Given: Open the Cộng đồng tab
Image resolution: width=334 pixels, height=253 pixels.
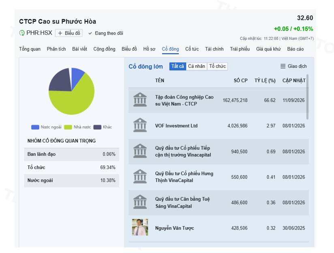Looking at the screenshot, I should 105,49.
